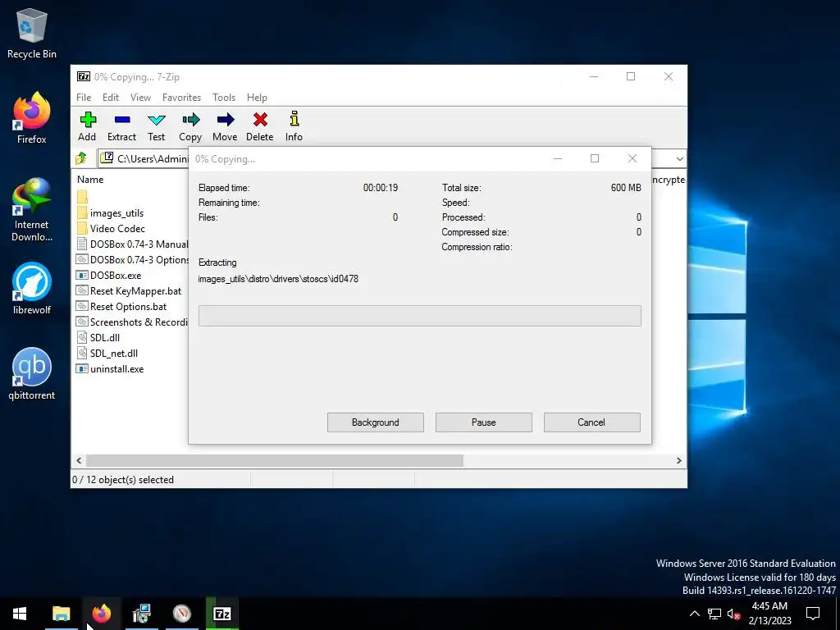
Task: Open the View menu
Action: (140, 98)
